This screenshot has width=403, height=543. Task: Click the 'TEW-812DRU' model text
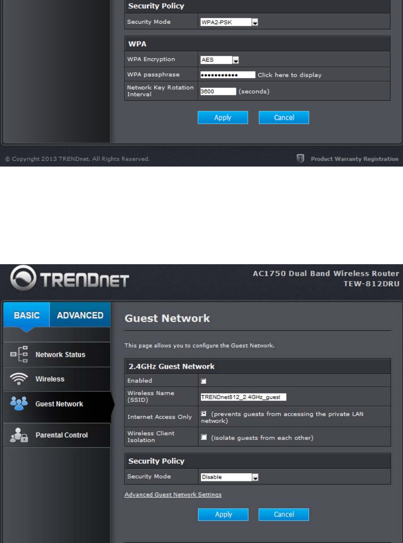tap(371, 284)
